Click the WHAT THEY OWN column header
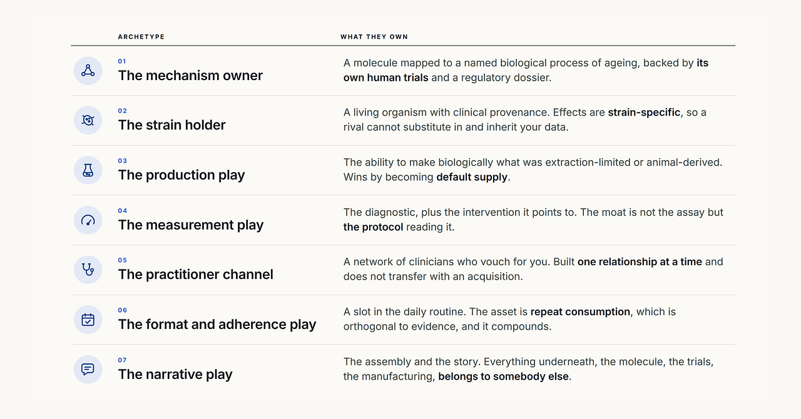The width and height of the screenshot is (801, 419). coord(374,37)
